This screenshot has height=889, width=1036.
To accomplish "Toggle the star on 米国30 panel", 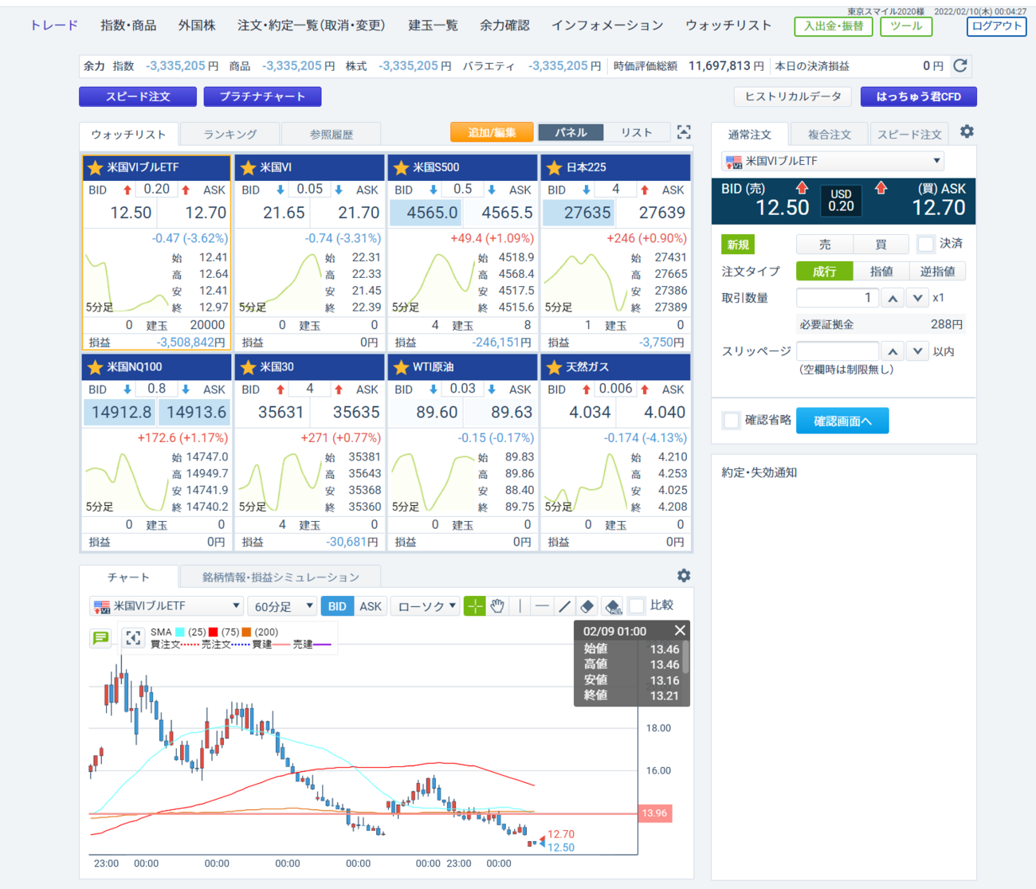I will (x=248, y=367).
